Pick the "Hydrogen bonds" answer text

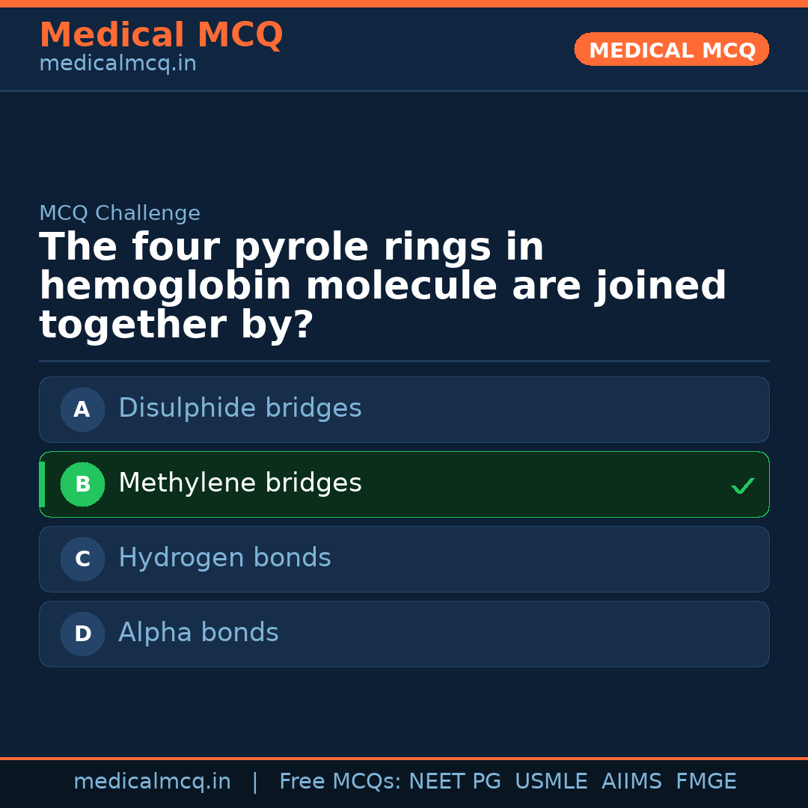(x=224, y=558)
